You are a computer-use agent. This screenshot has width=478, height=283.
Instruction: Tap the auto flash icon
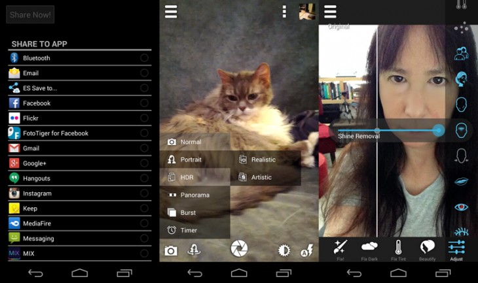point(306,250)
